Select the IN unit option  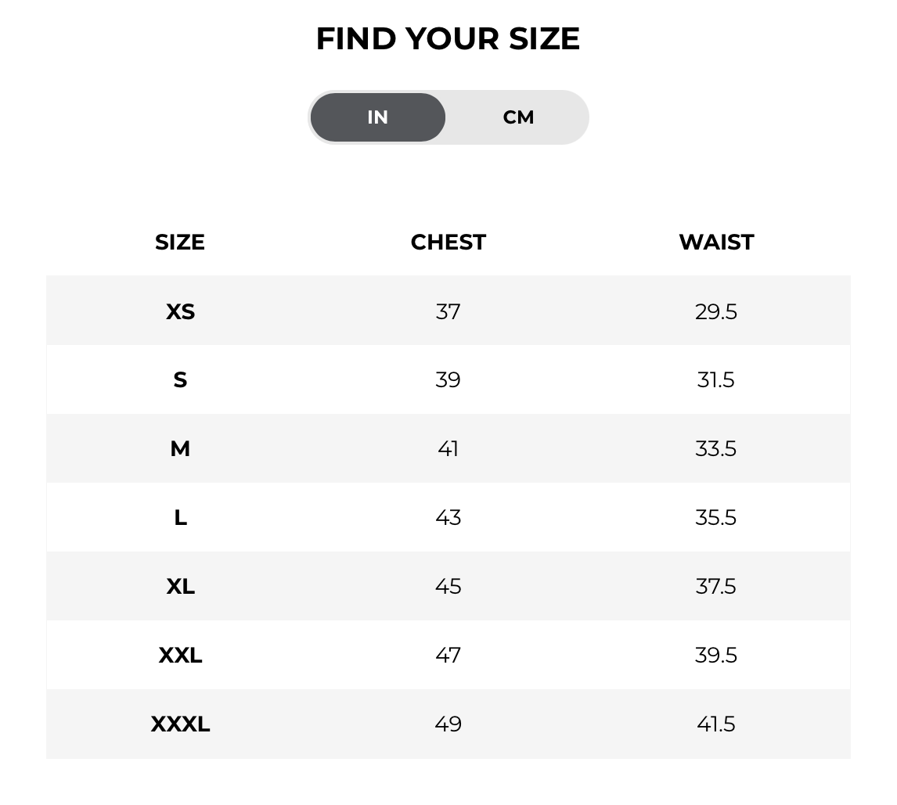(x=378, y=117)
